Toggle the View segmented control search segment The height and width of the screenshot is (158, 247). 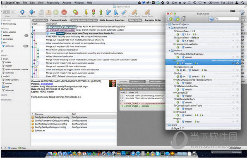[13, 12]
